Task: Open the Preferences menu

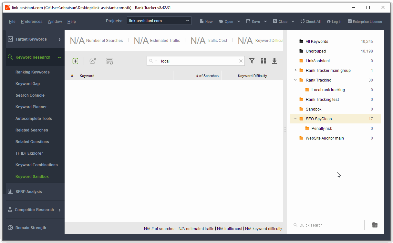Action: point(32,22)
